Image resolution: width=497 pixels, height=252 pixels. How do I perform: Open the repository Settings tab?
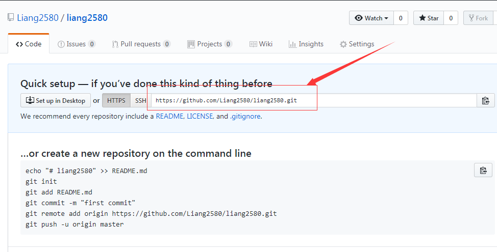point(357,44)
